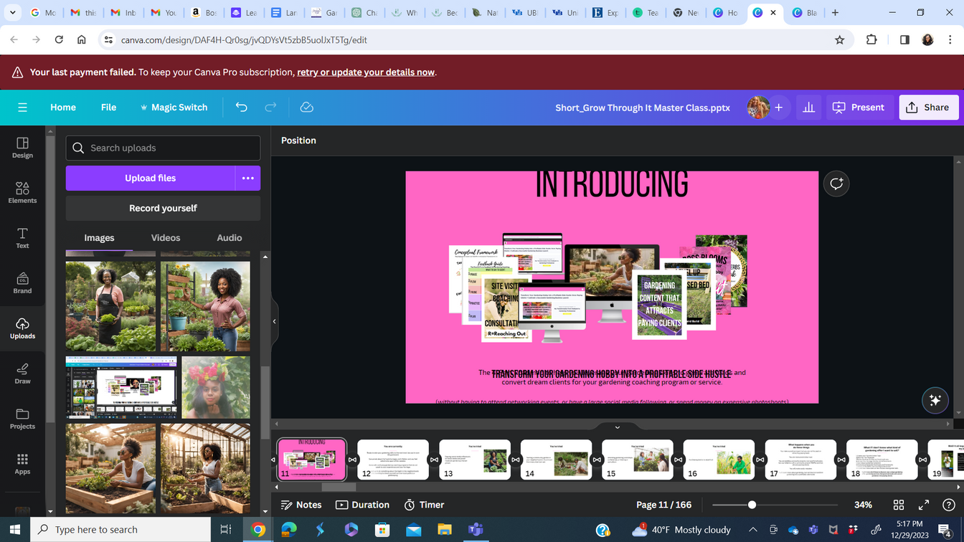This screenshot has width=964, height=542.
Task: Open the Notes panel
Action: (x=301, y=505)
